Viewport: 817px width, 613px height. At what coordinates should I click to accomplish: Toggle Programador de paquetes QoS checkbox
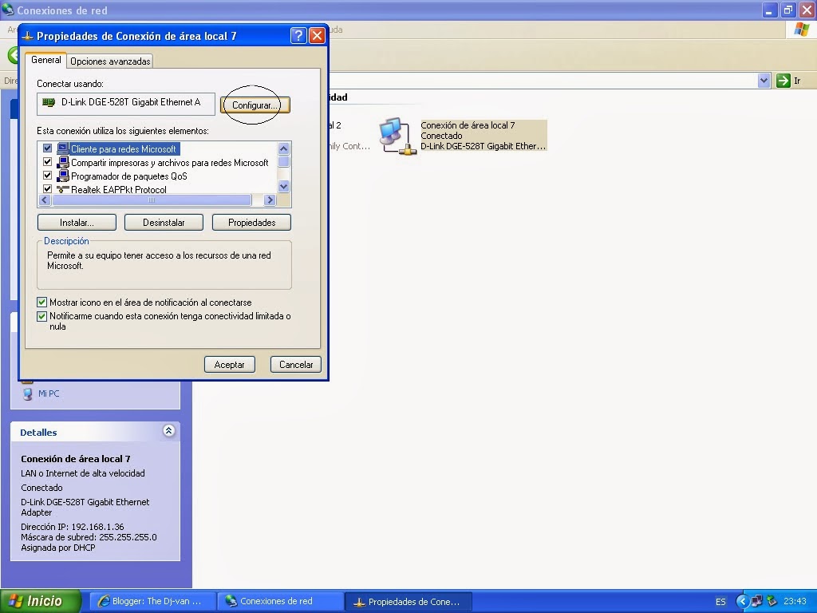47,176
